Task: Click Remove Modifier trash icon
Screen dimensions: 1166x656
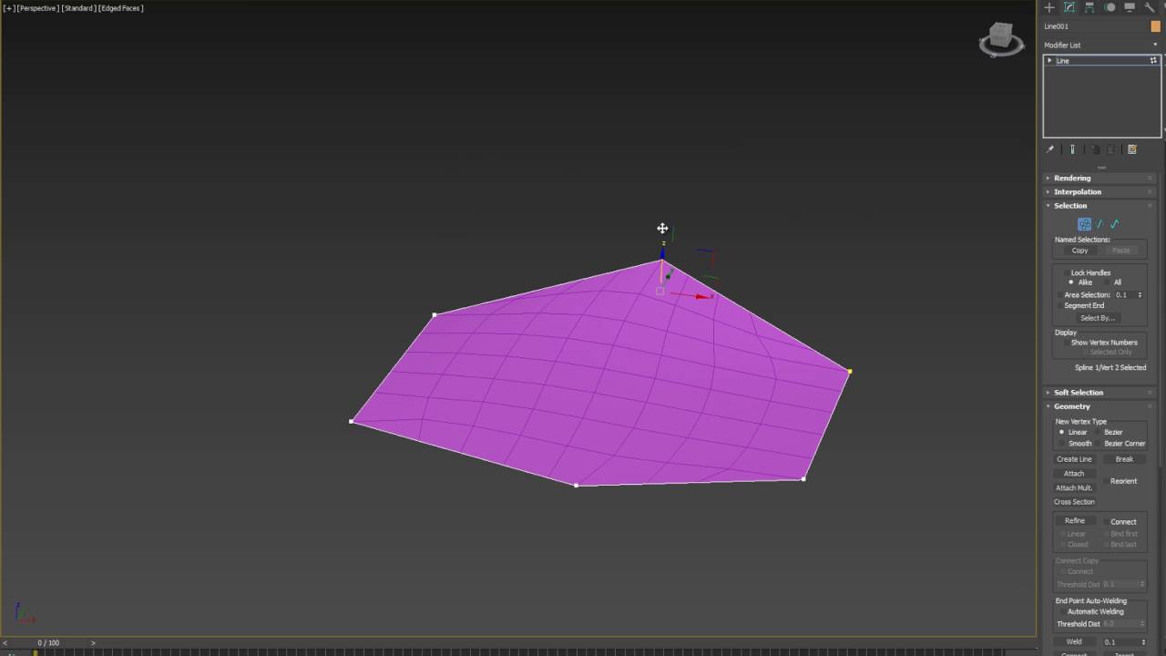Action: pos(1111,149)
